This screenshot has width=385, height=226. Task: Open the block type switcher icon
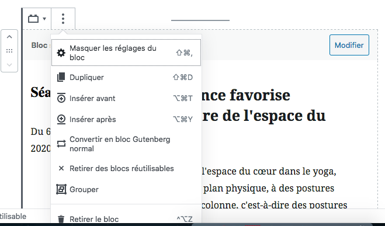[x=33, y=19]
